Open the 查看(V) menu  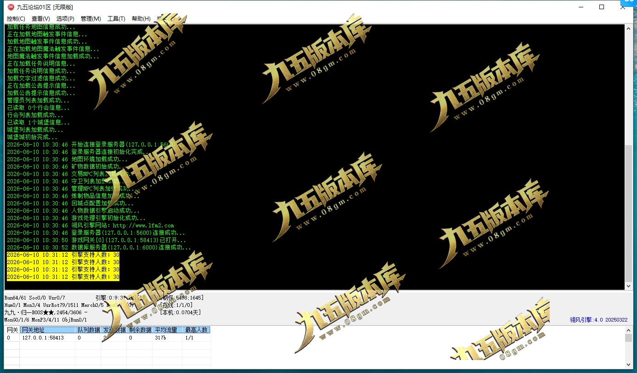coord(41,19)
